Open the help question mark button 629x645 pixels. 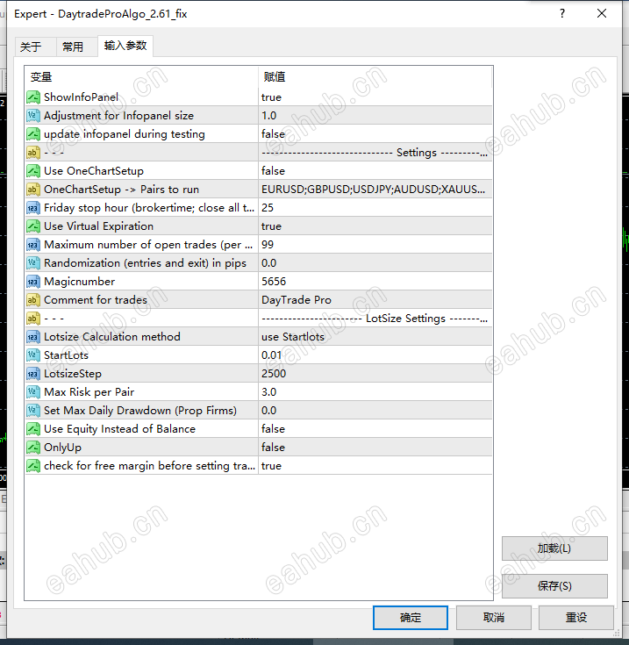[x=562, y=13]
